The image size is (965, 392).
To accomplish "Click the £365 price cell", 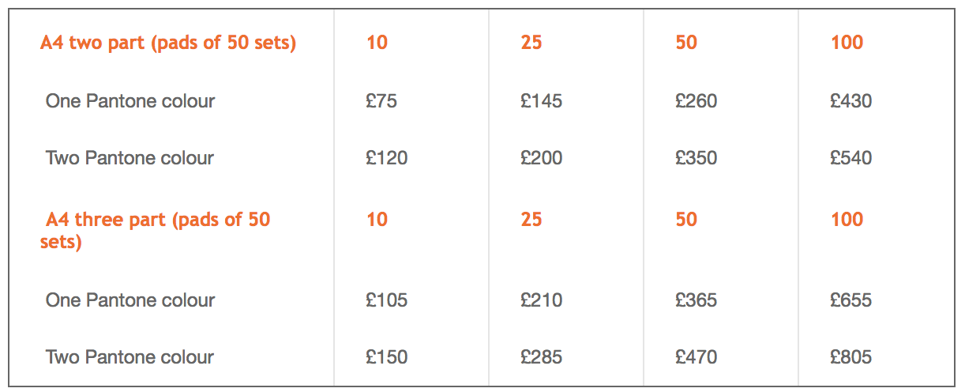I will (697, 300).
